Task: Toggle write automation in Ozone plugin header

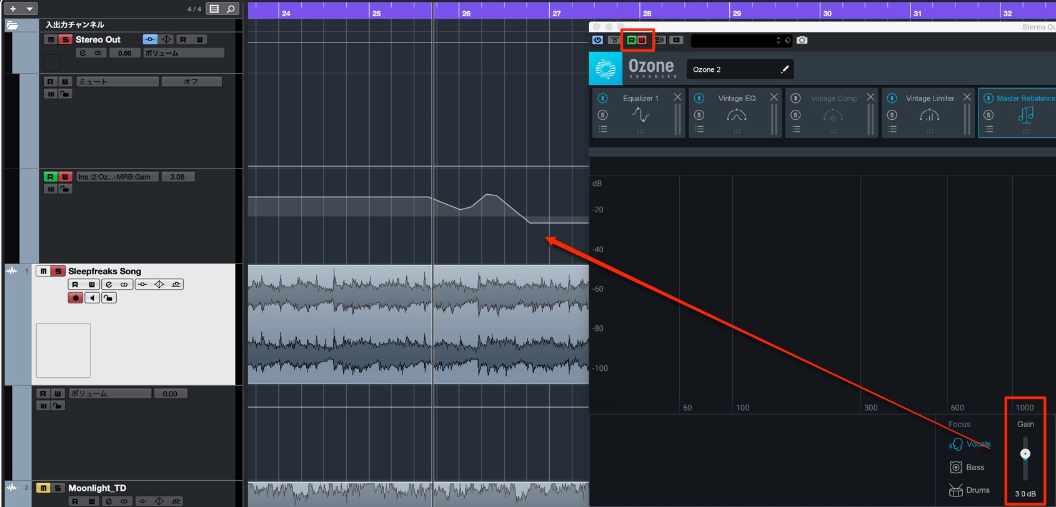Action: click(642, 40)
